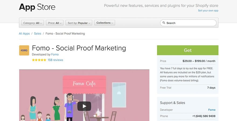
Task: Play the Fomo Cafe video
Action: click(84, 106)
